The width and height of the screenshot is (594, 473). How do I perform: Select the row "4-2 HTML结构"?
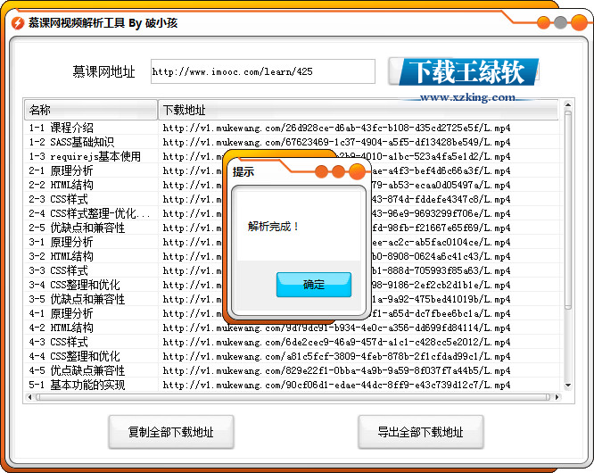coord(292,328)
